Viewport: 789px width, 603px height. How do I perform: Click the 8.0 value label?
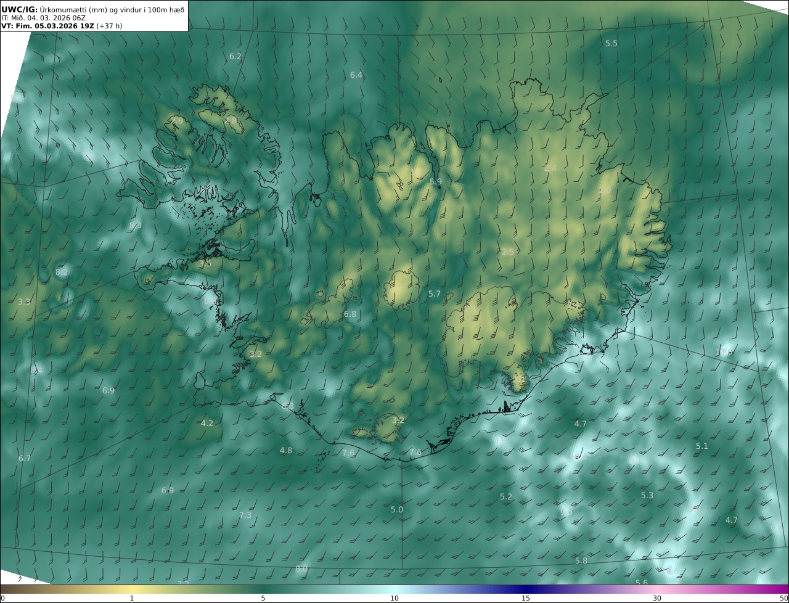point(301,568)
